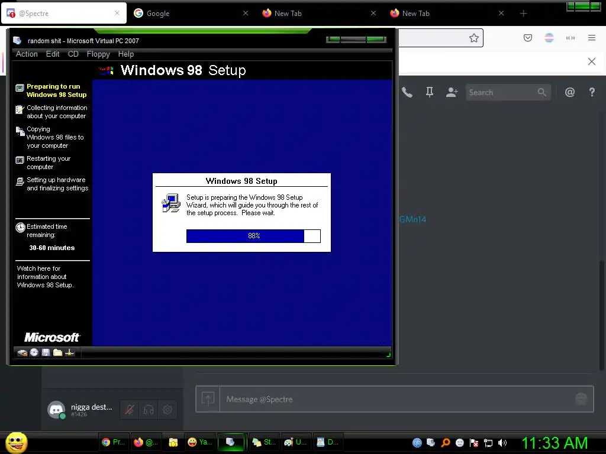Click the Discord Search field
This screenshot has height=454, width=606.
pos(508,92)
